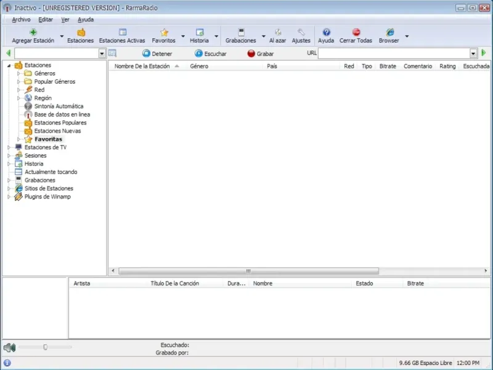
Task: Open Historia from the toolbar
Action: [x=199, y=36]
